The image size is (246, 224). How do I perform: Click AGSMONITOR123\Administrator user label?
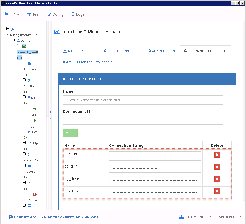(213, 217)
